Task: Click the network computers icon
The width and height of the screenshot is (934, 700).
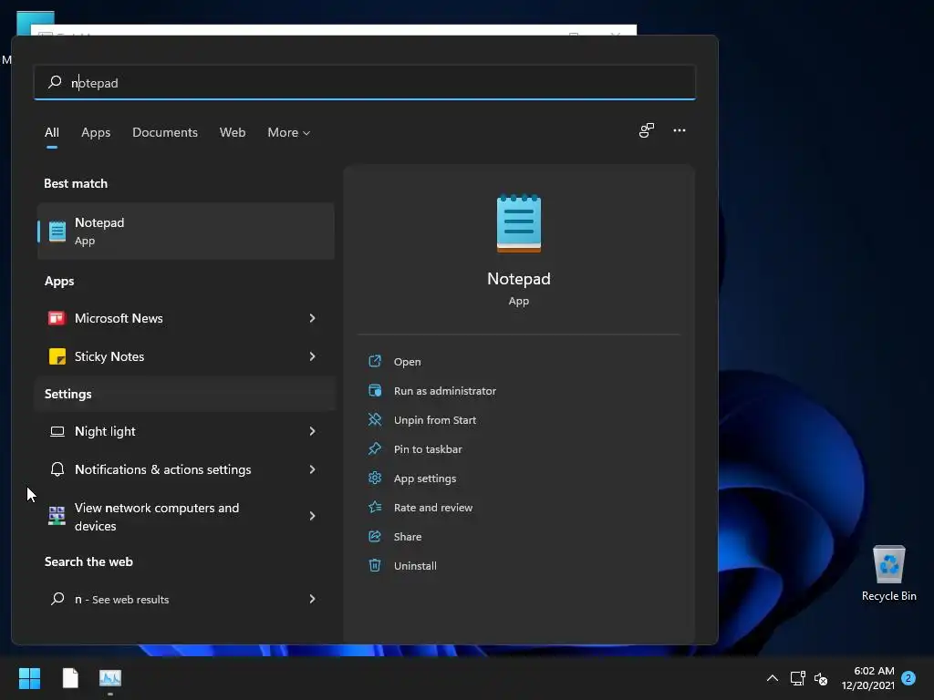Action: (x=57, y=516)
